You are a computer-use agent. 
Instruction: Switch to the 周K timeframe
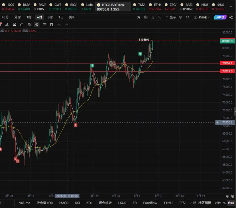coord(72,17)
